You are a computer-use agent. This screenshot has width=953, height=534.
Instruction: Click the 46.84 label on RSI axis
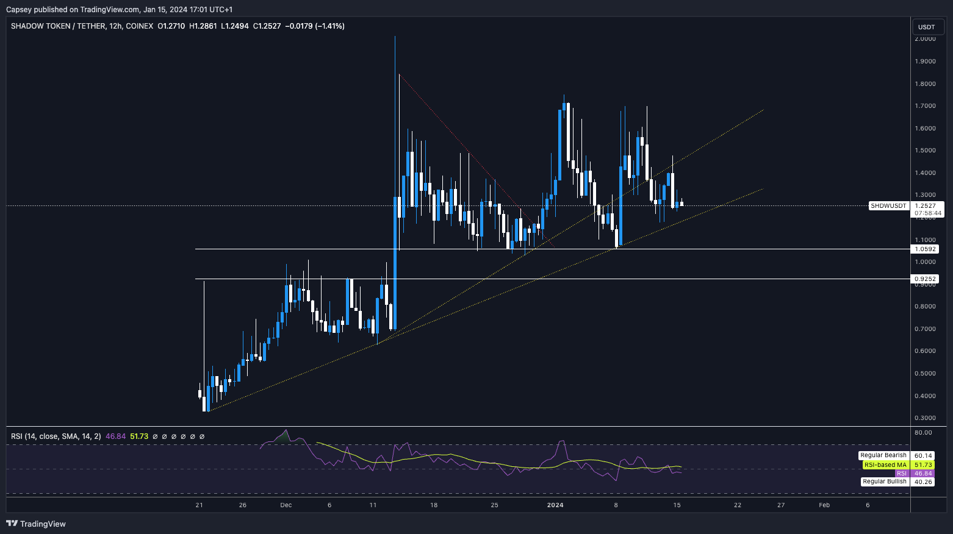click(x=923, y=474)
